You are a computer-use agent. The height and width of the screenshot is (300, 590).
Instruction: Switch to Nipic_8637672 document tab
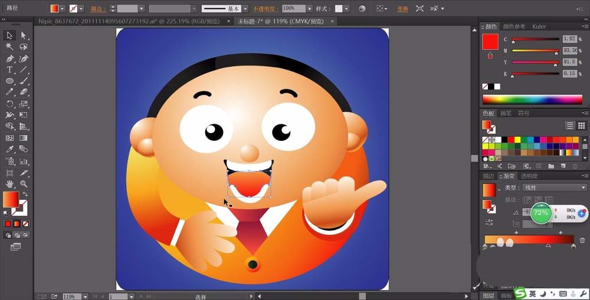[x=129, y=21]
